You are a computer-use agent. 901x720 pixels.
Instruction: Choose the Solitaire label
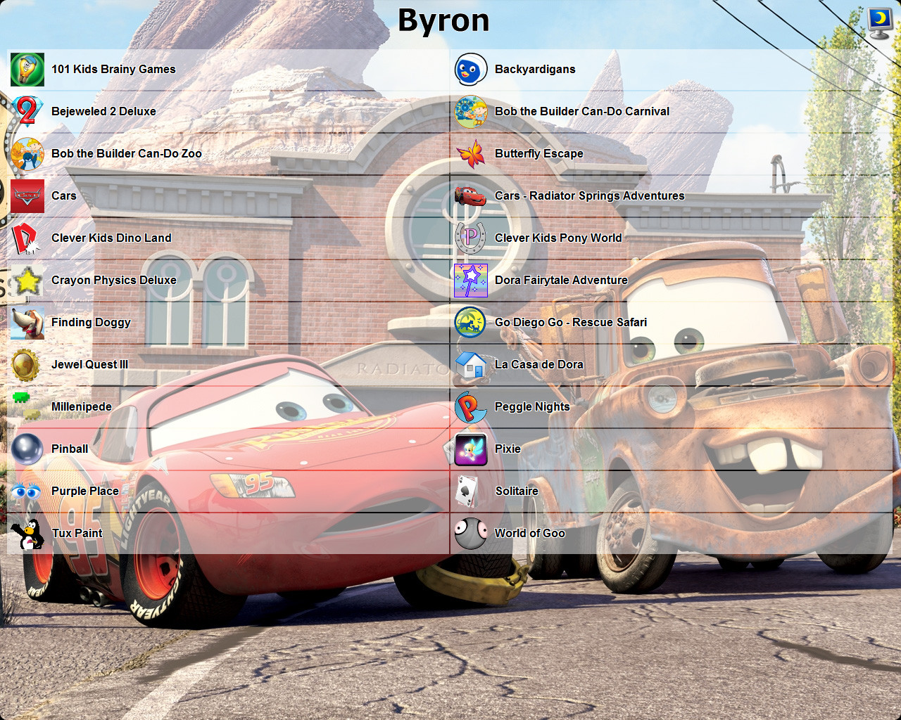517,491
